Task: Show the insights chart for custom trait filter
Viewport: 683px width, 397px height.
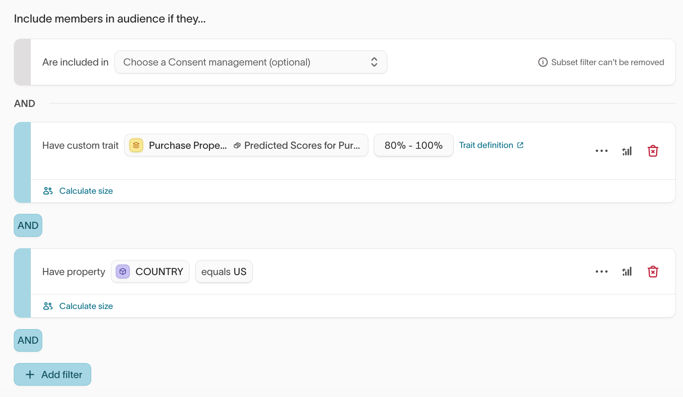Action: coord(627,151)
